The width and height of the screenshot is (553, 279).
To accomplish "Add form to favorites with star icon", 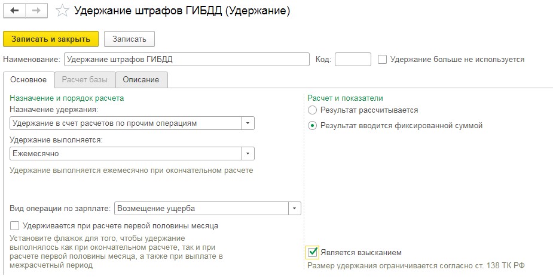I will [61, 11].
